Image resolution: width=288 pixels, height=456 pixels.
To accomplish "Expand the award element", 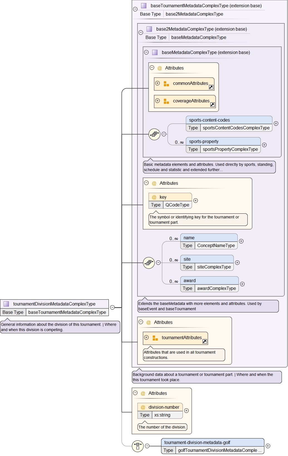I will tap(242, 284).
